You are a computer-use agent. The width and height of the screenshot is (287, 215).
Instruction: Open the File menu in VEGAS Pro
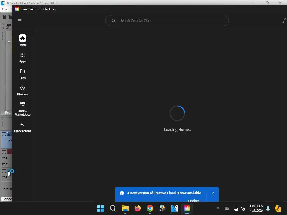tap(4, 9)
